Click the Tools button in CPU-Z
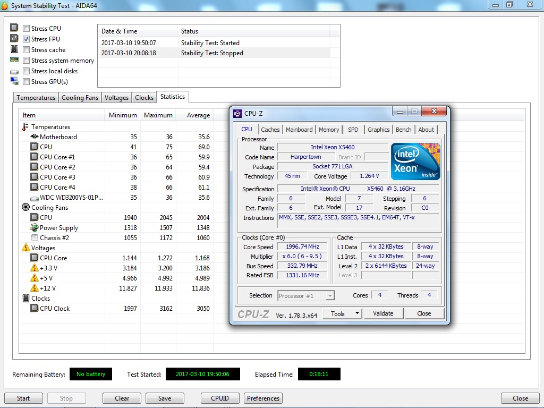Image resolution: width=544 pixels, height=408 pixels. click(x=337, y=313)
